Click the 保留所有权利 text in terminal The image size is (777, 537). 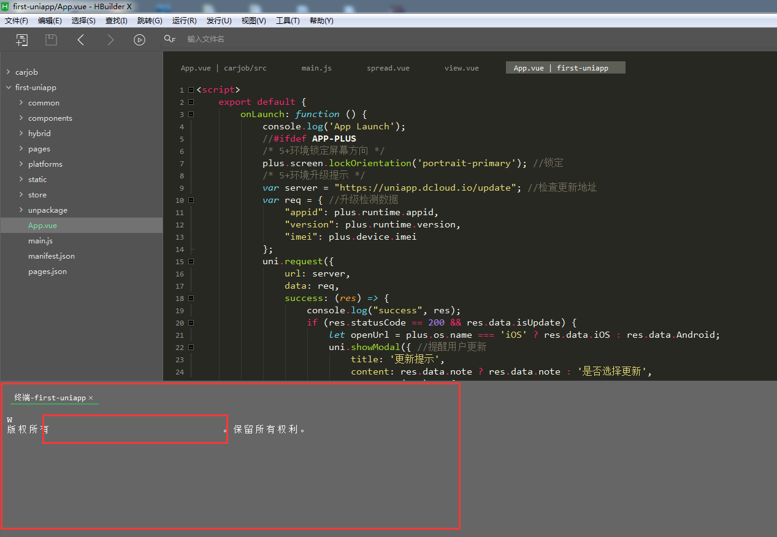pos(266,429)
